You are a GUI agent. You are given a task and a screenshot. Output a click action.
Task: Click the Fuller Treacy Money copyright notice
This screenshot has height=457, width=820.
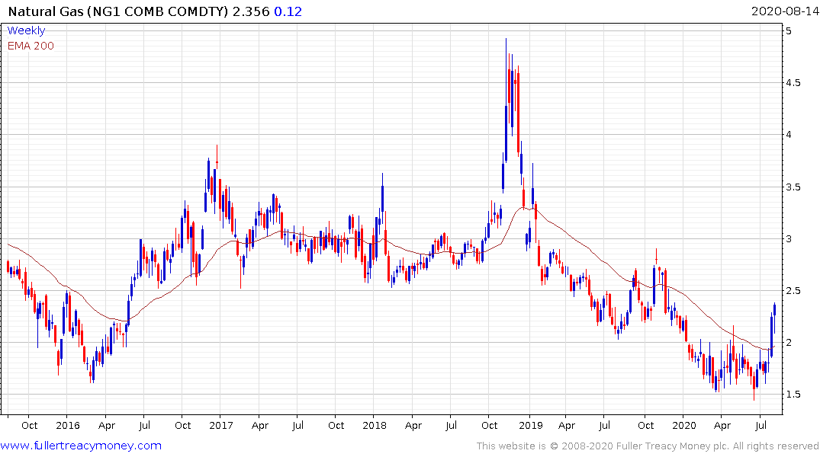coord(648,446)
